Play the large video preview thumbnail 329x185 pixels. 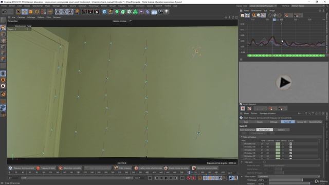284,82
